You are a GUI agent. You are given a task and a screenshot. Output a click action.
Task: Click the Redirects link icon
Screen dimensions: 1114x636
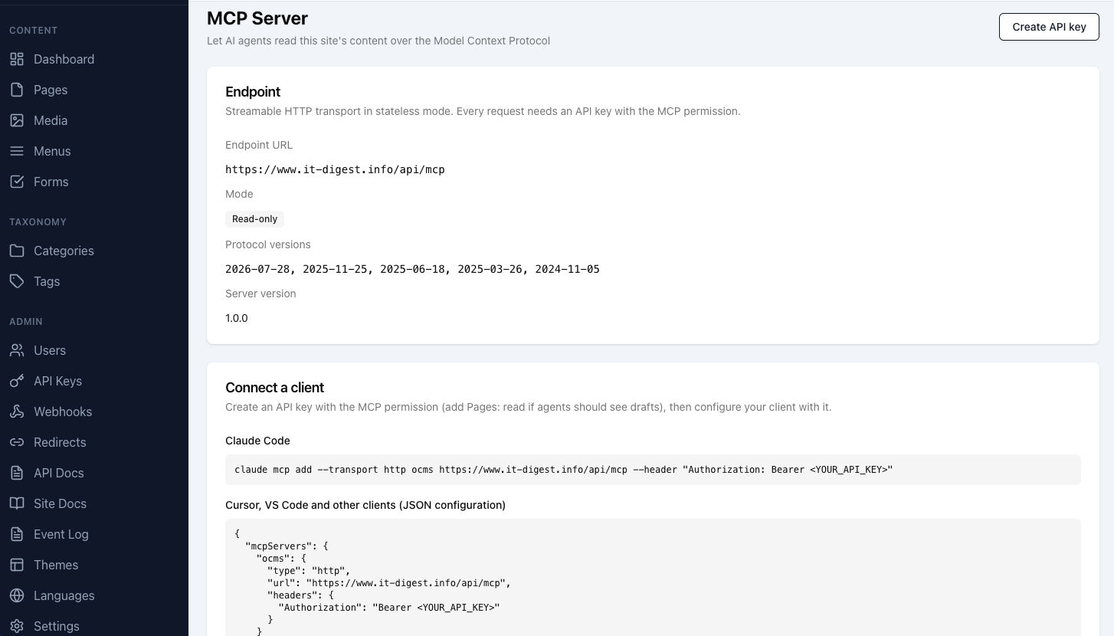pos(17,442)
